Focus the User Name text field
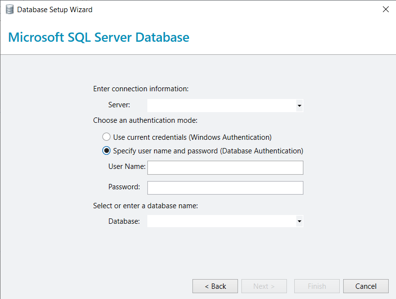The height and width of the screenshot is (299, 396). pos(225,167)
